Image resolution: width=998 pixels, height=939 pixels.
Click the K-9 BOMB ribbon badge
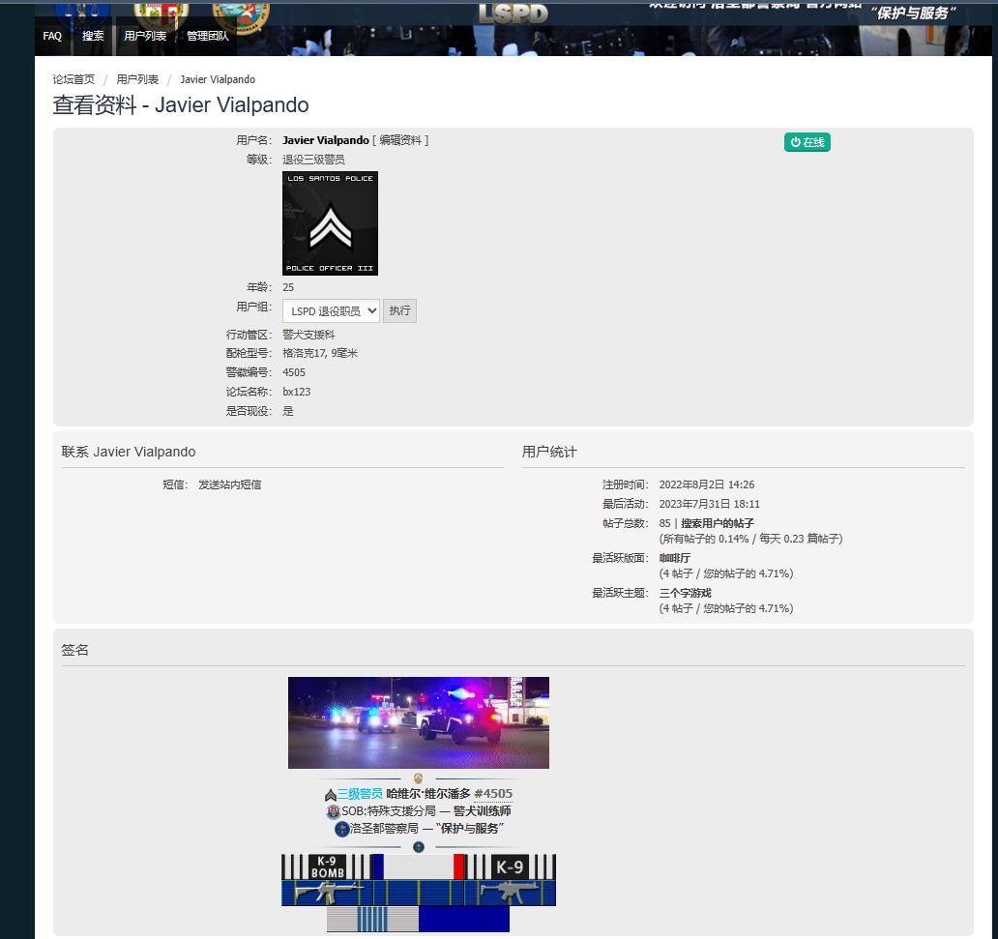(327, 866)
